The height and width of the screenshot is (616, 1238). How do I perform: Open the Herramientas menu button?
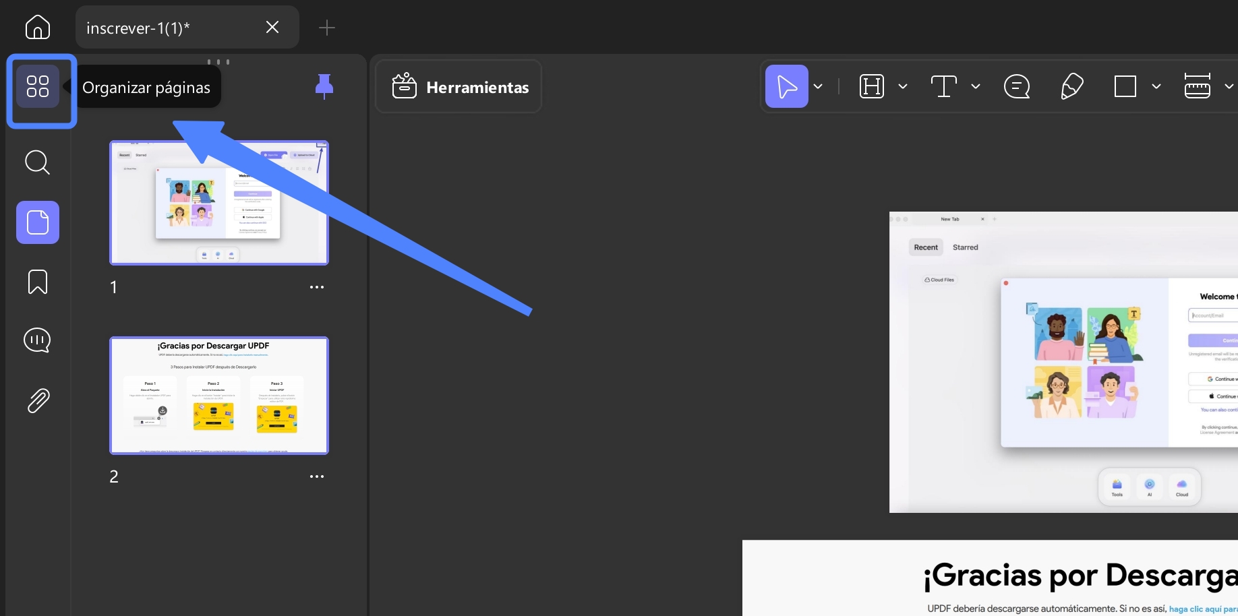(459, 86)
